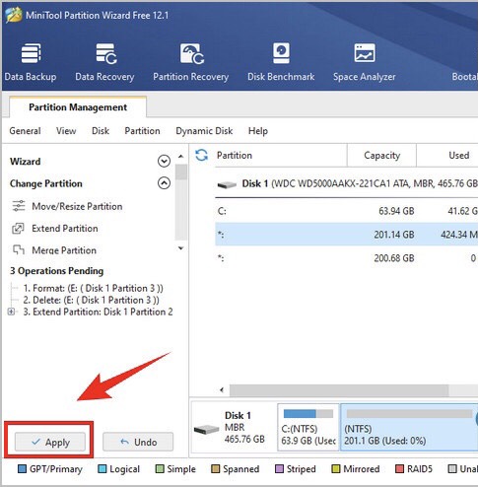Select pending operation 3. Extend Partition
478x487 pixels.
[98, 312]
